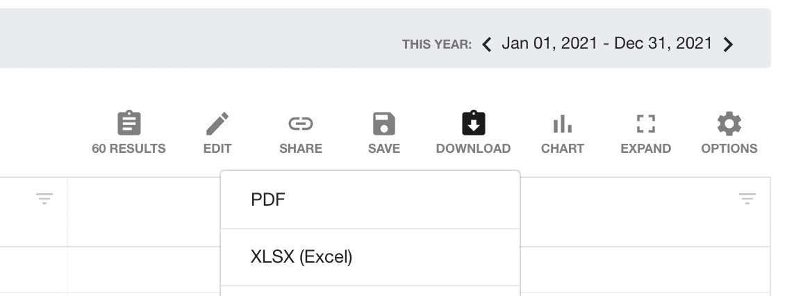
Task: Open Options gear icon
Action: point(729,124)
